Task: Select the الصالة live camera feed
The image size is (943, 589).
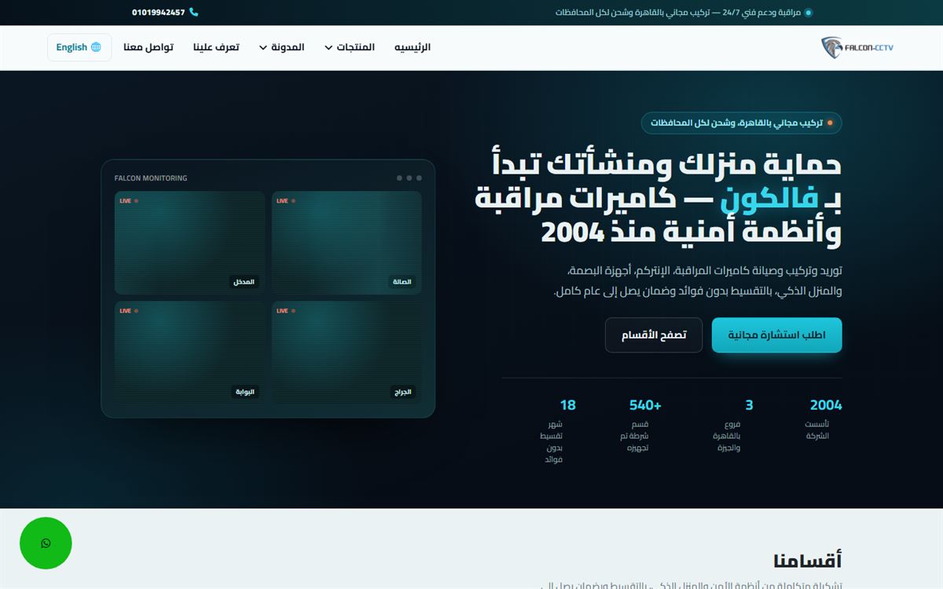Action: (x=347, y=243)
